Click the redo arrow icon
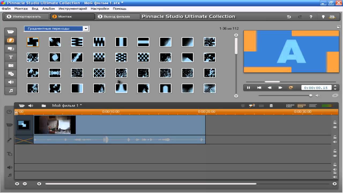 (x=300, y=17)
